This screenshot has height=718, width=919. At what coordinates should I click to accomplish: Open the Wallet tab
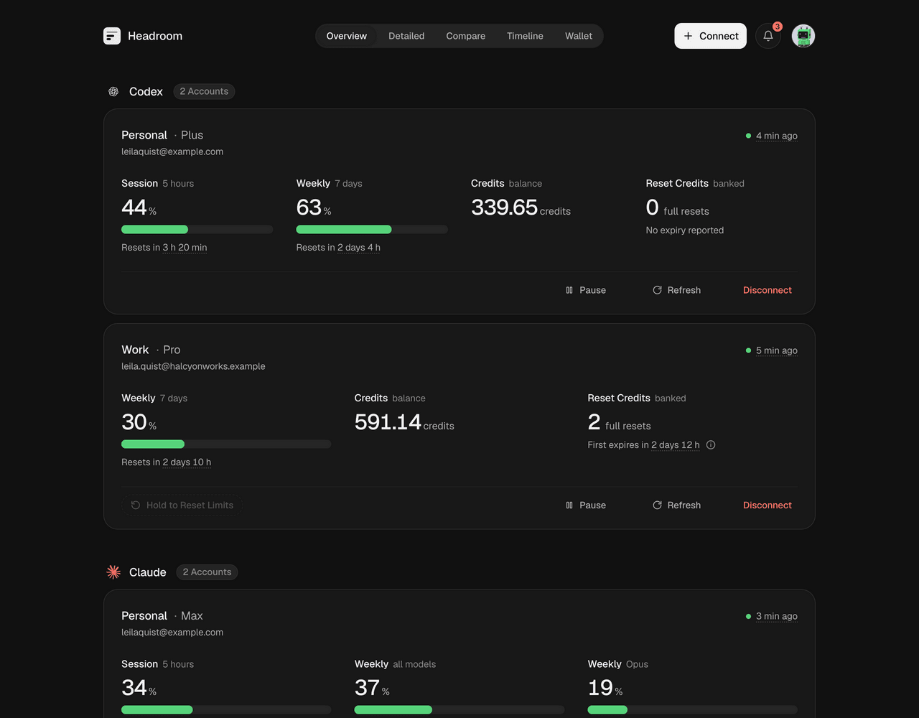pos(579,36)
